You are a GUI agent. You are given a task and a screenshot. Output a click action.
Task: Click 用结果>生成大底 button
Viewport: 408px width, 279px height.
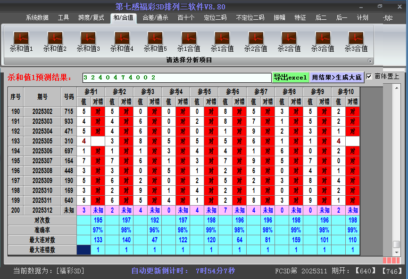337,77
